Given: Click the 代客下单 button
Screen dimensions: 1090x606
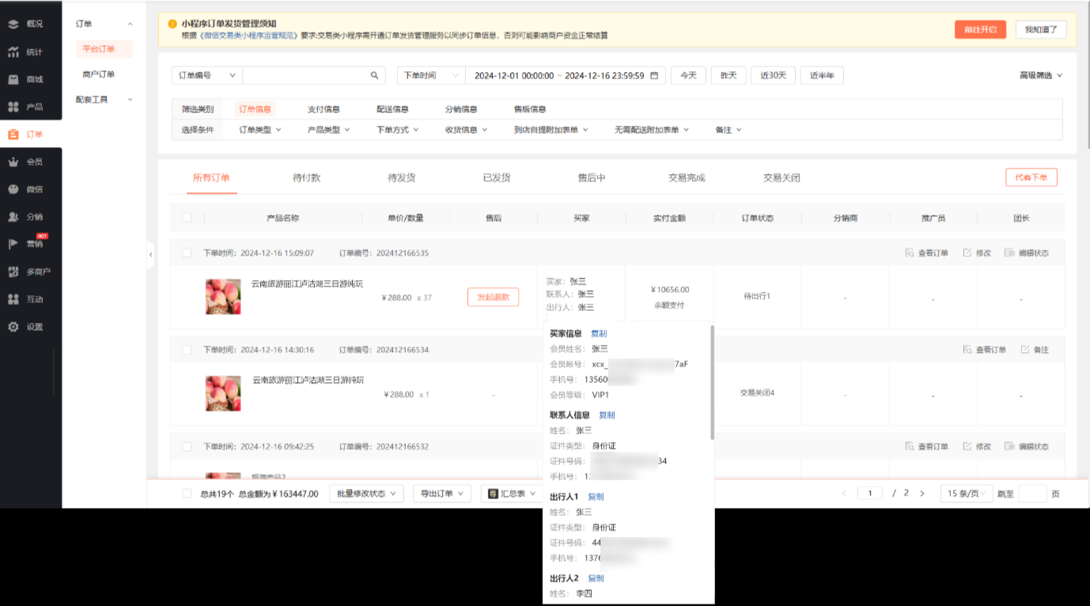Looking at the screenshot, I should tap(1031, 177).
